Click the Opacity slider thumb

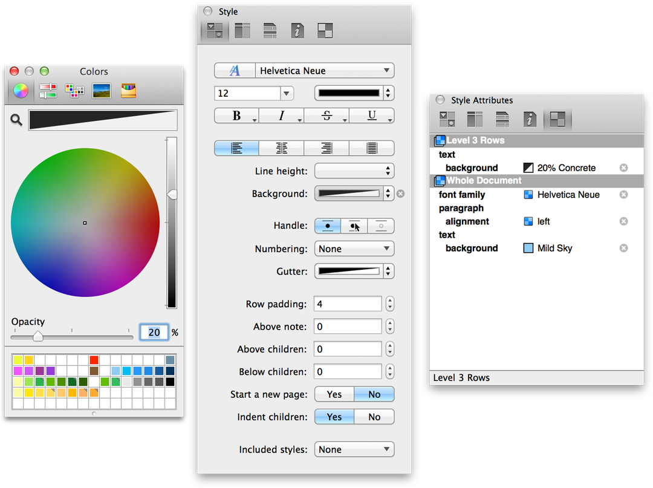point(38,336)
